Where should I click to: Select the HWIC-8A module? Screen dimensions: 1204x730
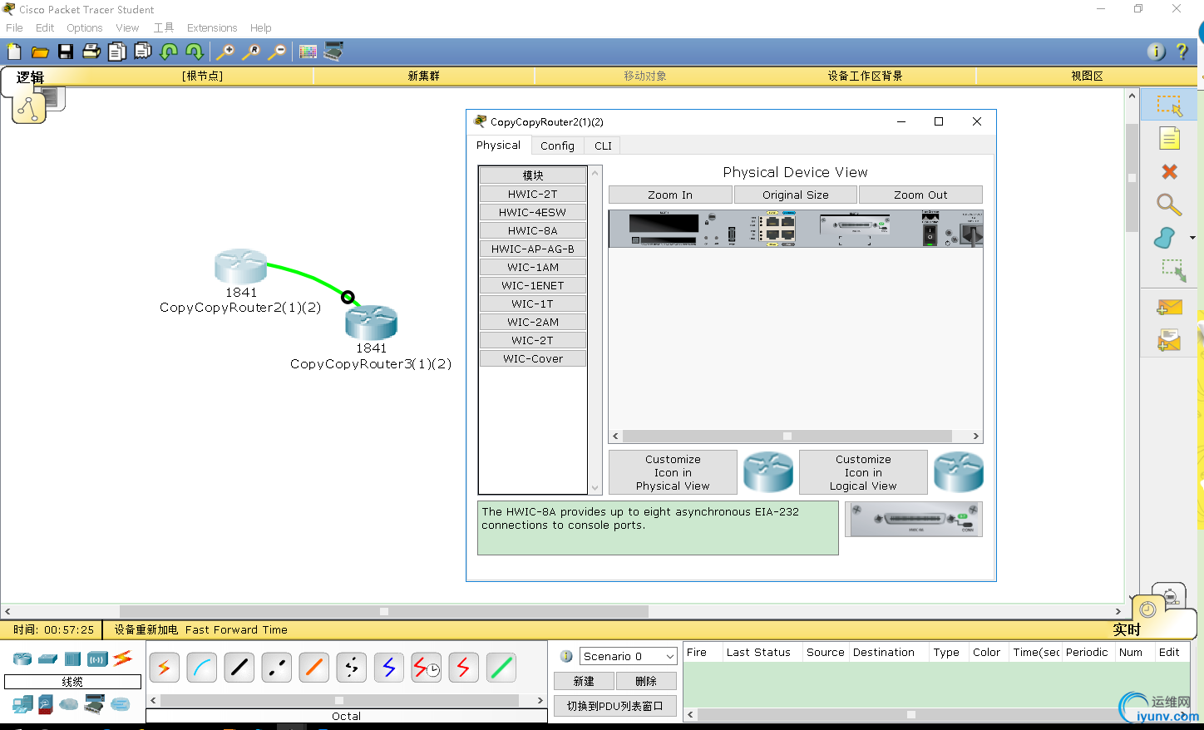coord(533,230)
